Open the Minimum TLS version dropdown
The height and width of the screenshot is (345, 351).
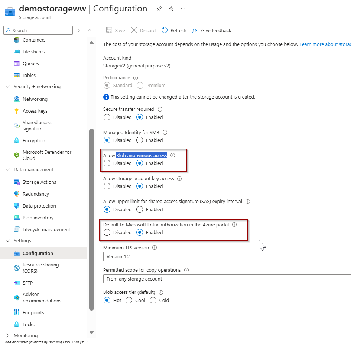click(227, 256)
